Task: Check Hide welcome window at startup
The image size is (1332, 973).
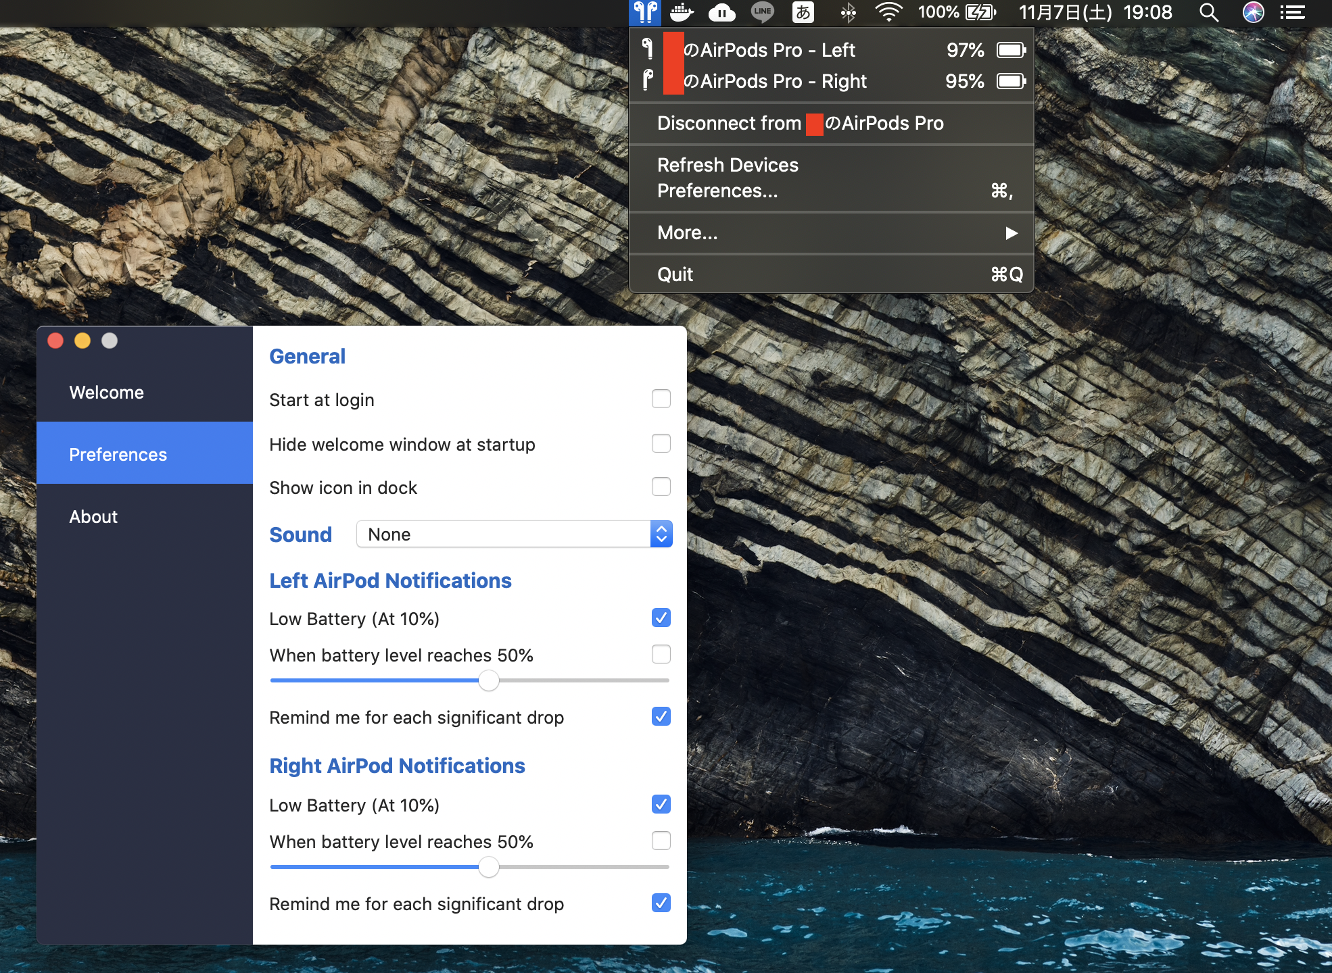Action: [661, 443]
